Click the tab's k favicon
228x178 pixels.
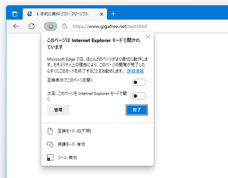click(x=29, y=14)
